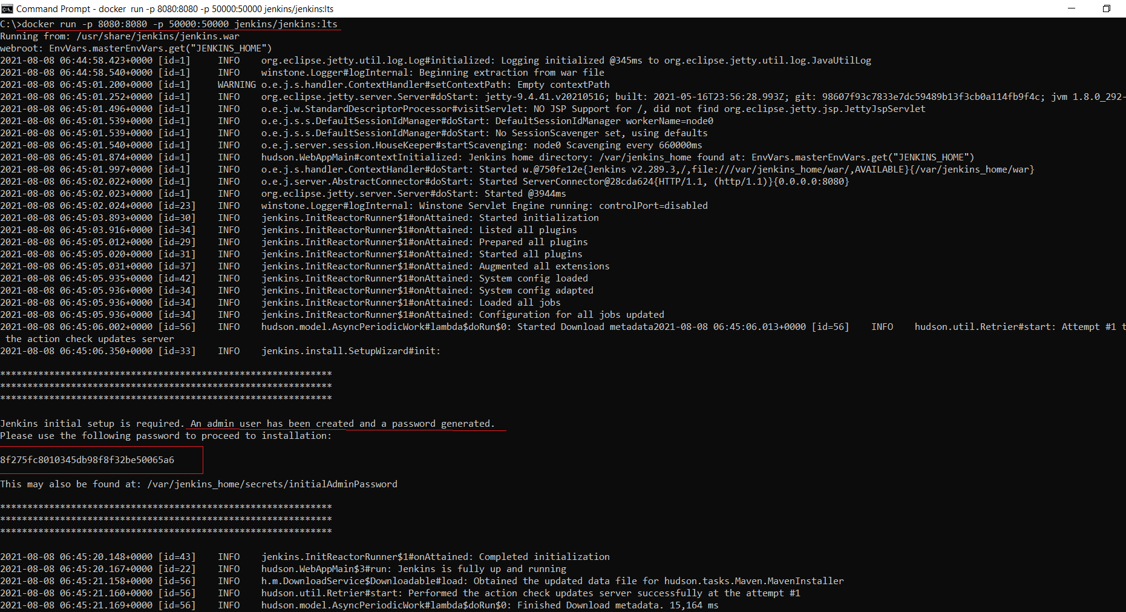Click 'Configuration for all jobs updated' entry
This screenshot has width=1126, height=612.
tap(572, 315)
